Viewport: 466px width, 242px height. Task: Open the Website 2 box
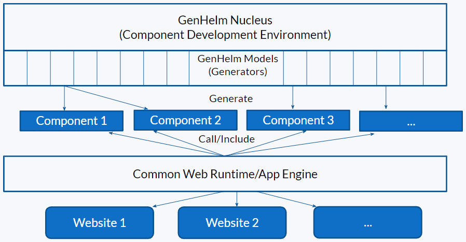click(232, 223)
